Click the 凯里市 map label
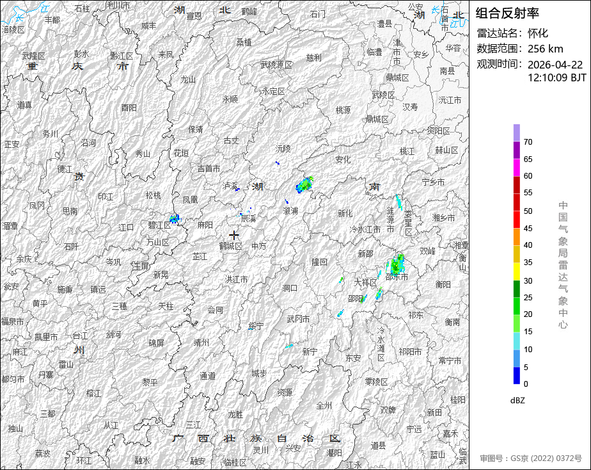This screenshot has height=470, width=591. coord(46,337)
